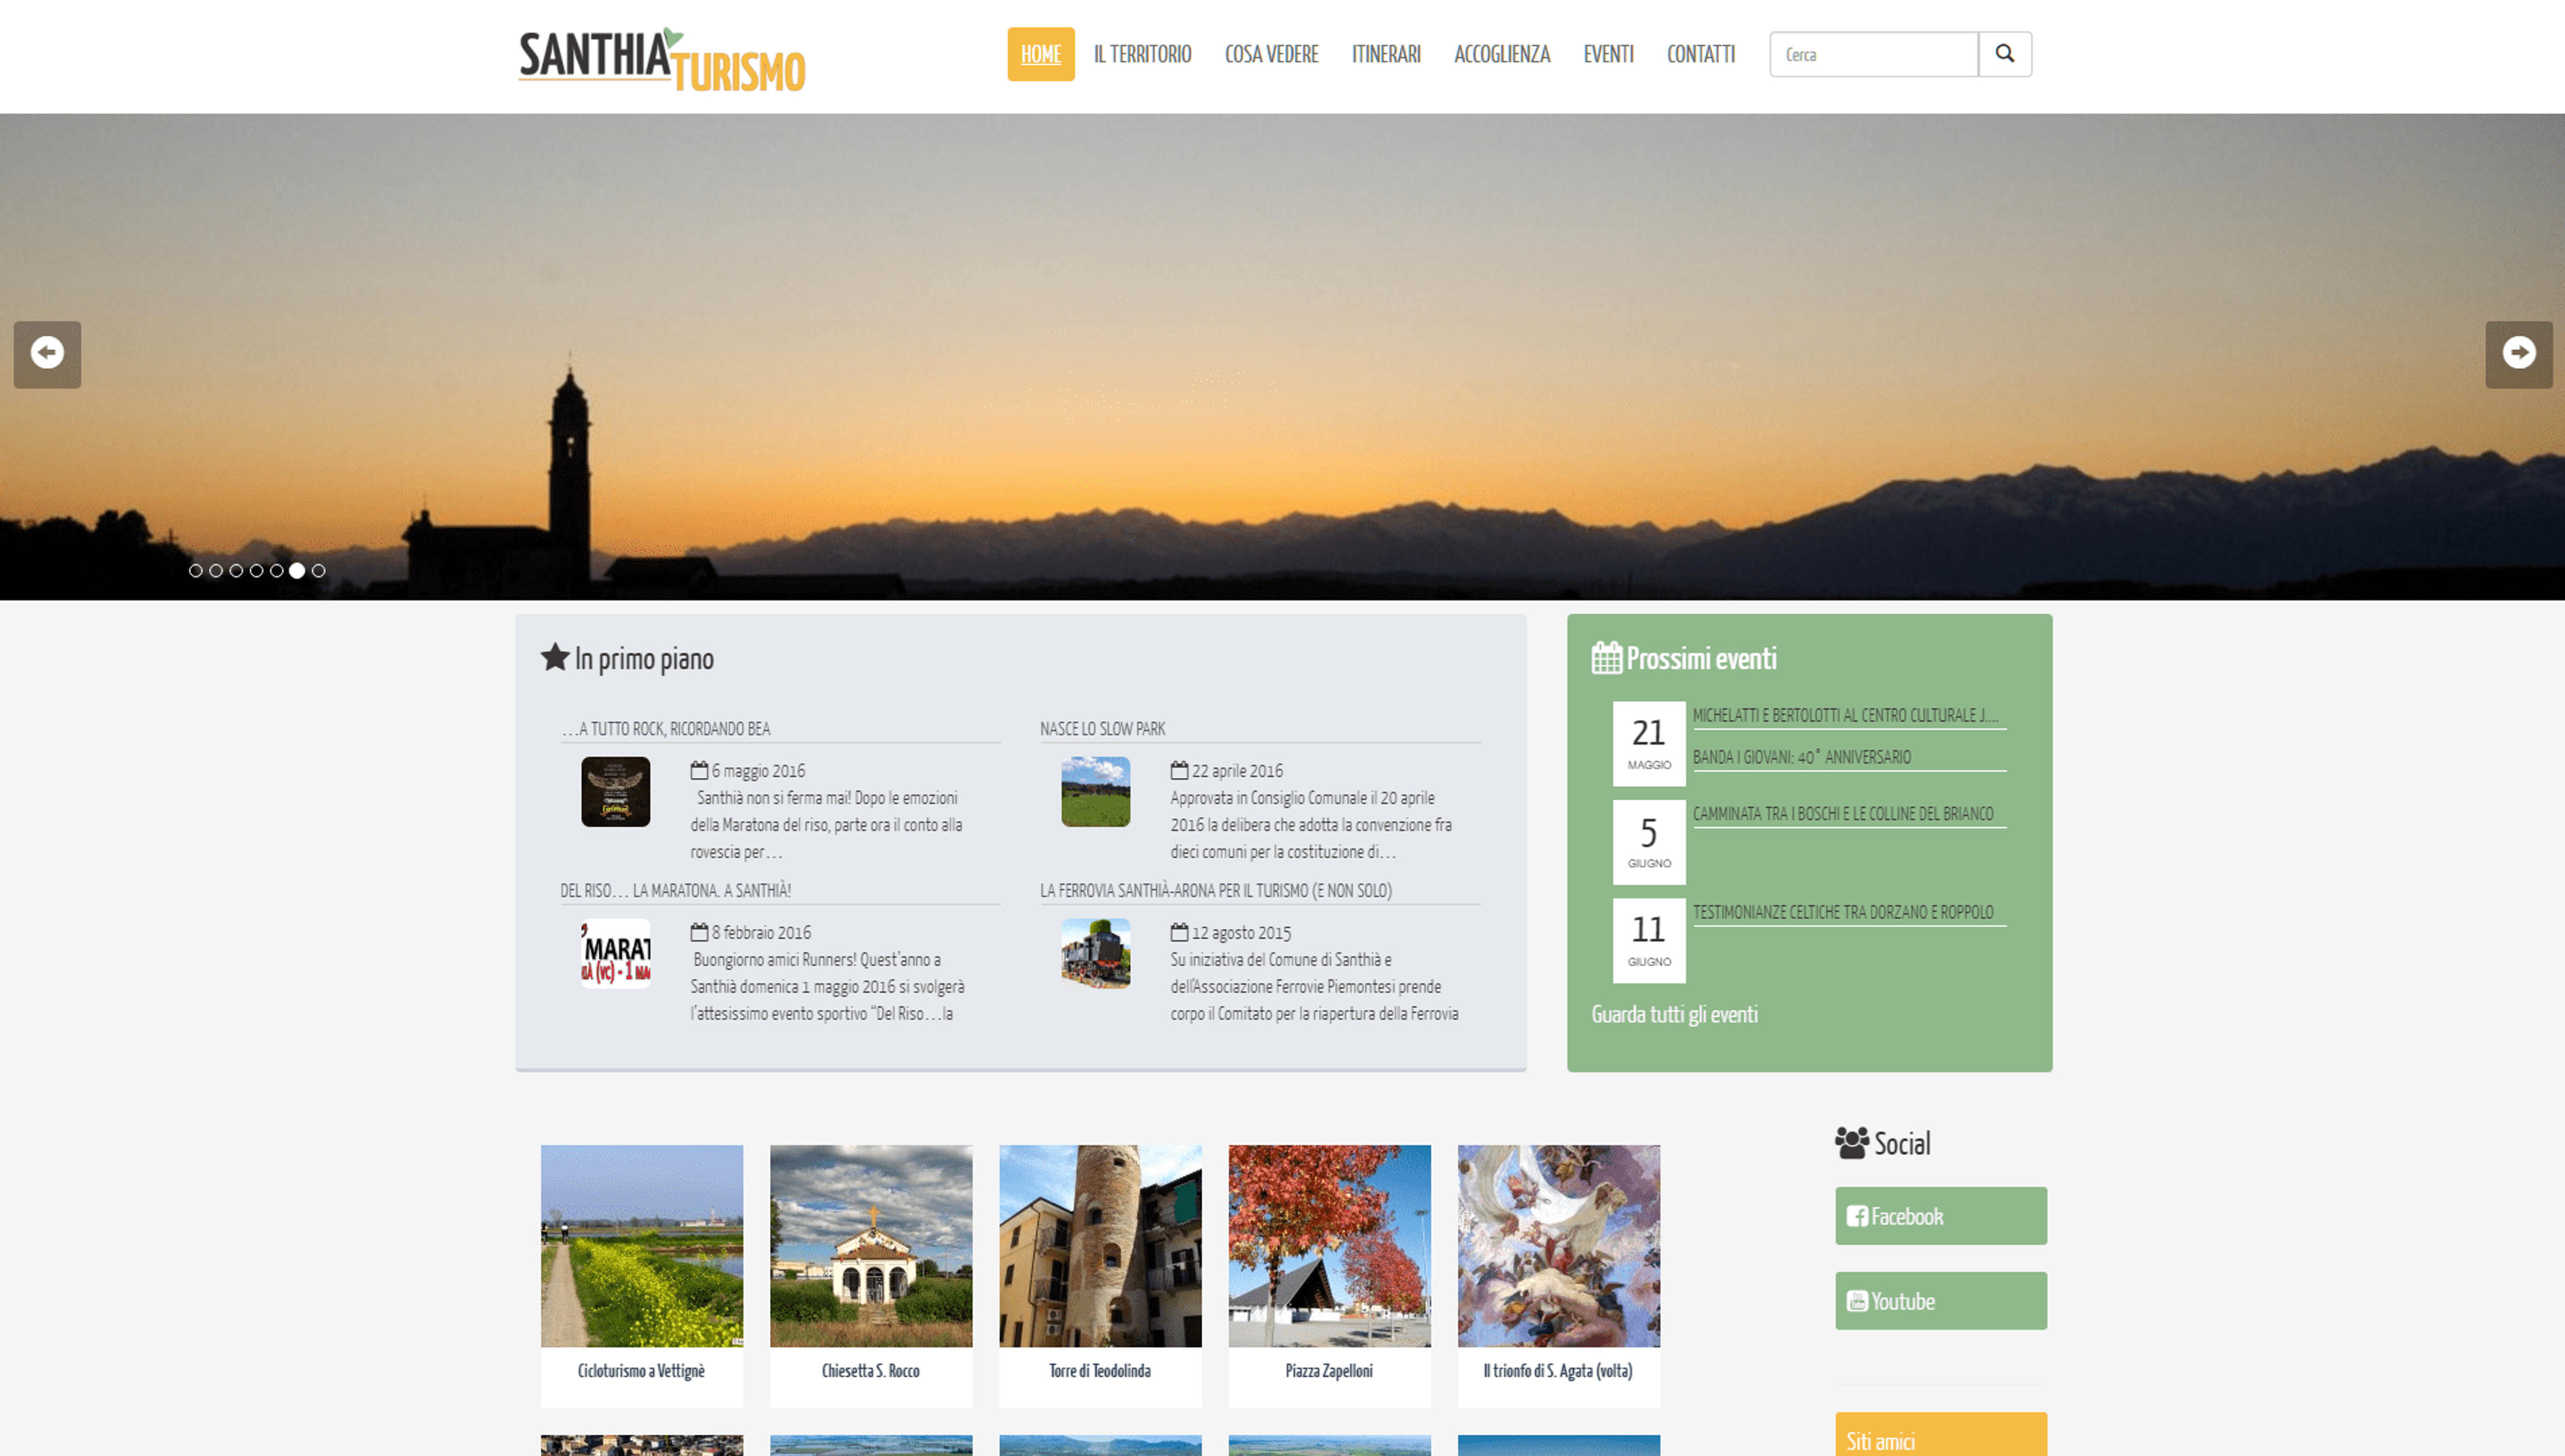This screenshot has width=2565, height=1456.
Task: Go to previous slide with left arrow
Action: click(x=47, y=354)
